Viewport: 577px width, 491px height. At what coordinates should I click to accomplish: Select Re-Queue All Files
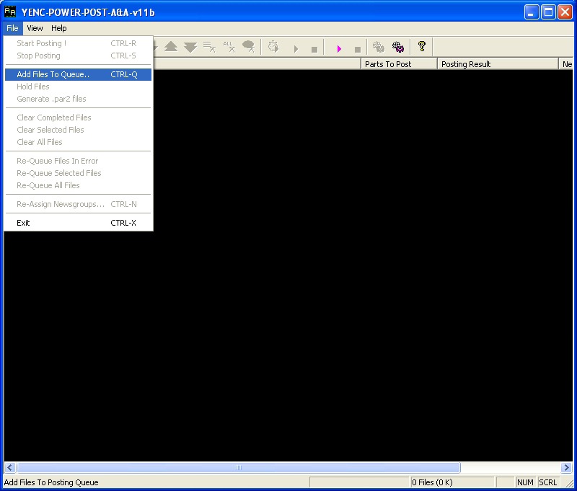(x=79, y=185)
